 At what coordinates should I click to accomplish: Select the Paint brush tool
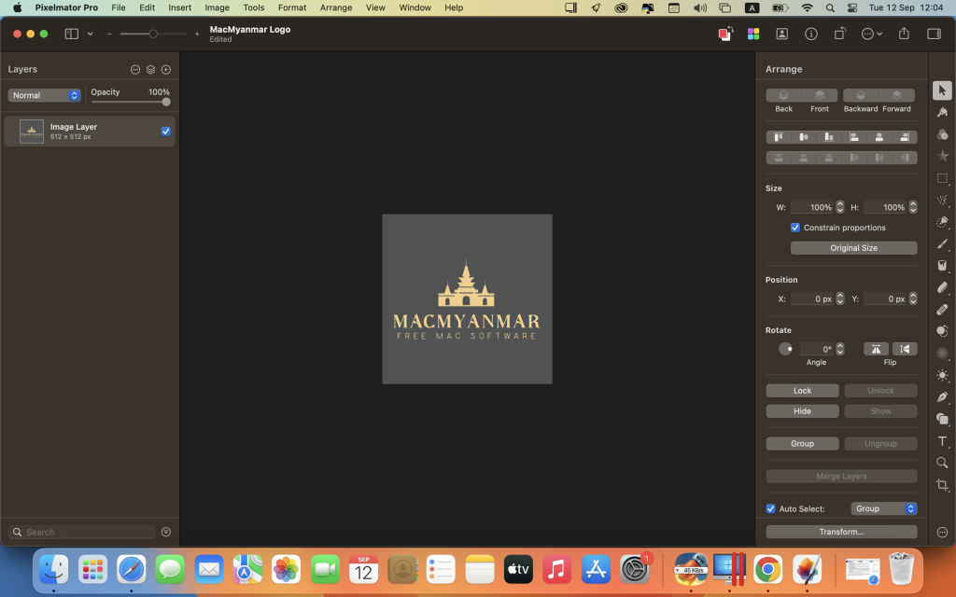click(942, 243)
